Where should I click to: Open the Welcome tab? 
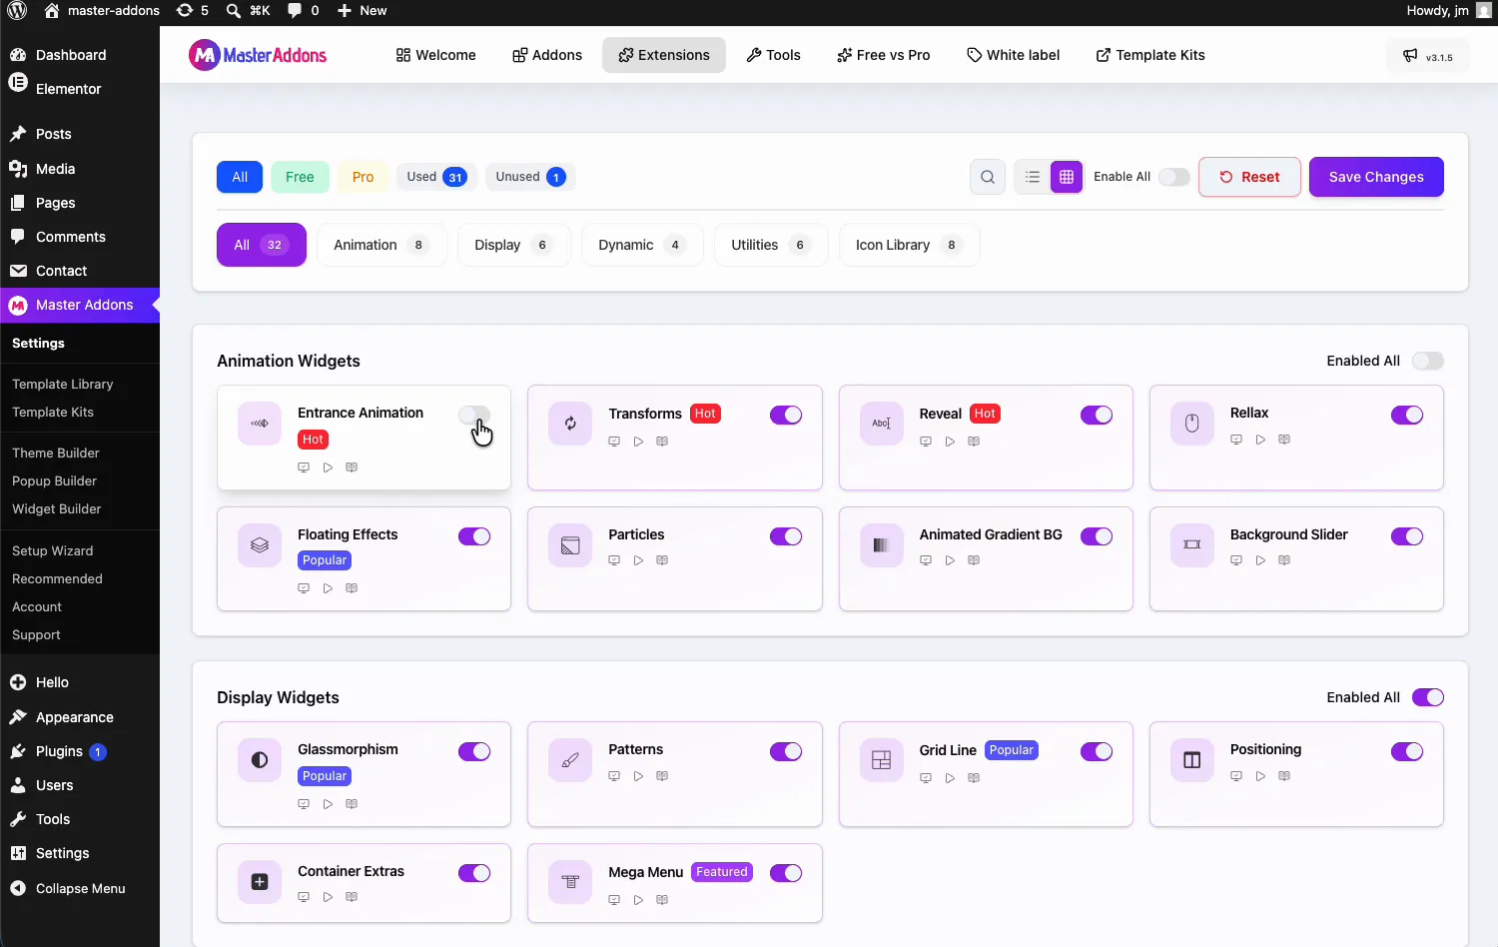click(x=435, y=55)
